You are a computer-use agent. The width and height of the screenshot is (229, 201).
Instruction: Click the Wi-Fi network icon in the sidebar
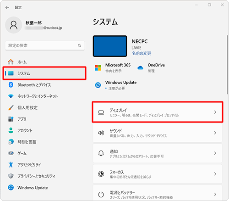tap(11, 96)
